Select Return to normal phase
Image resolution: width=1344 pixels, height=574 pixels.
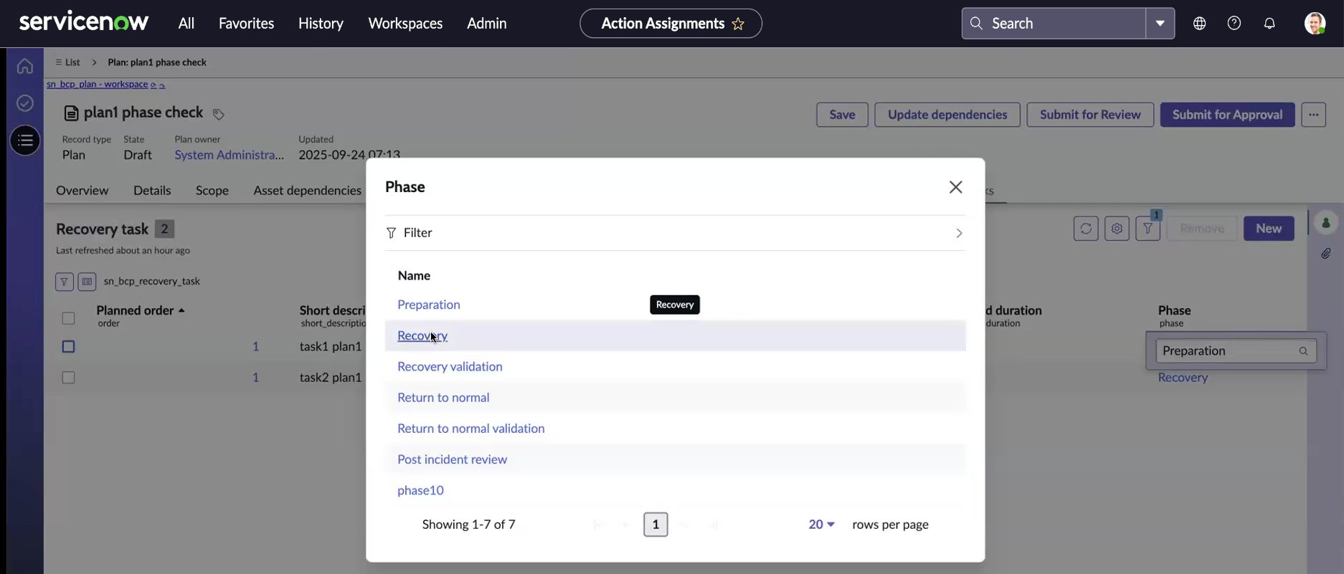(443, 397)
